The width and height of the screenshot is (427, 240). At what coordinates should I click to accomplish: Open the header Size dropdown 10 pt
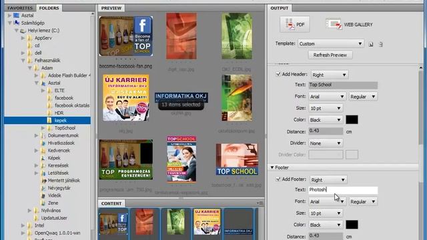(326, 108)
